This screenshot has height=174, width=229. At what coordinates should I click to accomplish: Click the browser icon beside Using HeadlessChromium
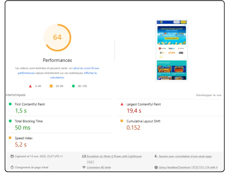coord(156,167)
